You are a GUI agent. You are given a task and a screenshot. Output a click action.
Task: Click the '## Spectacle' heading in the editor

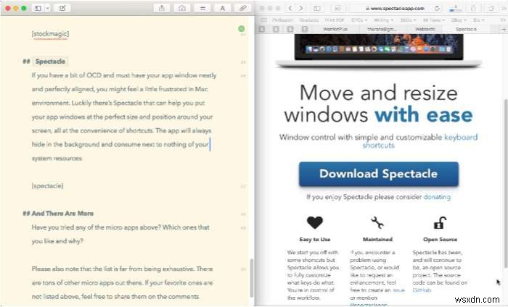[44, 62]
